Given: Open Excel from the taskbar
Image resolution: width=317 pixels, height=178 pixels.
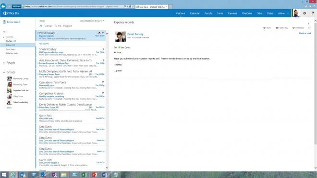Looking at the screenshot, I should [x=85, y=175].
